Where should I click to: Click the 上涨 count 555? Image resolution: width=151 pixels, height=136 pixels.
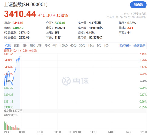tap(57, 33)
